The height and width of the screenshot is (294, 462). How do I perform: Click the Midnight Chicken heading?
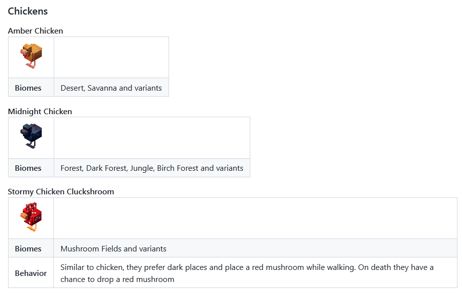point(40,112)
